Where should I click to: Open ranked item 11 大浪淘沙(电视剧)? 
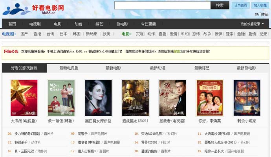tap(217, 134)
